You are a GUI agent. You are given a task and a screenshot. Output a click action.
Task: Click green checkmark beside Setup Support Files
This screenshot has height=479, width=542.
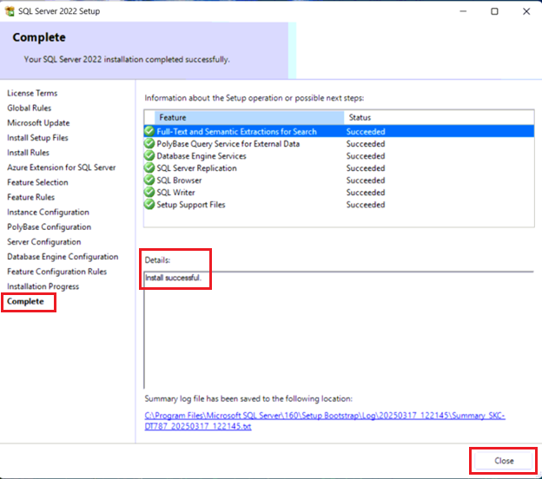[149, 205]
